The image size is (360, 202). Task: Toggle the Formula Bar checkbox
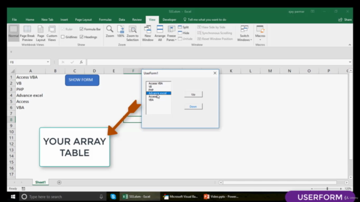(82, 29)
